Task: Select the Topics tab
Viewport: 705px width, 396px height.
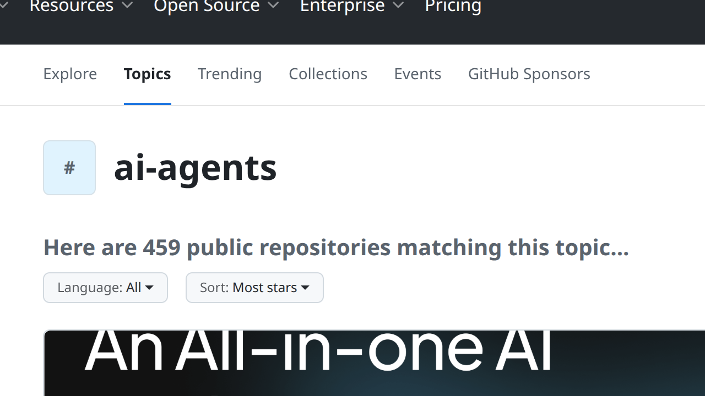Action: (148, 74)
